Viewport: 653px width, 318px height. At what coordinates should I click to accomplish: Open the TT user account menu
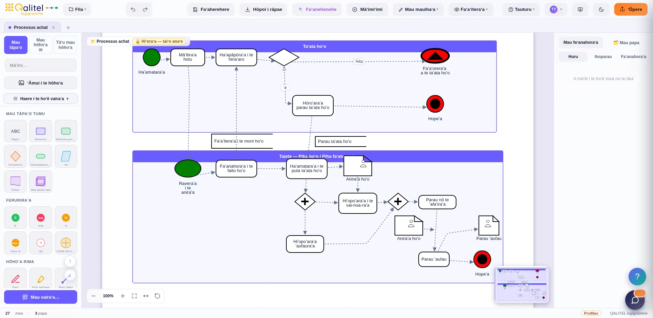click(x=556, y=10)
